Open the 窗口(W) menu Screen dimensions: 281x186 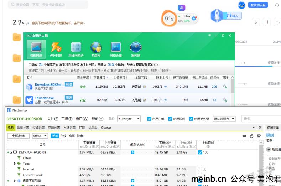(x=82, y=119)
